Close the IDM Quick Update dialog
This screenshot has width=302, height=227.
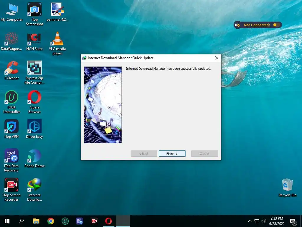point(217,58)
